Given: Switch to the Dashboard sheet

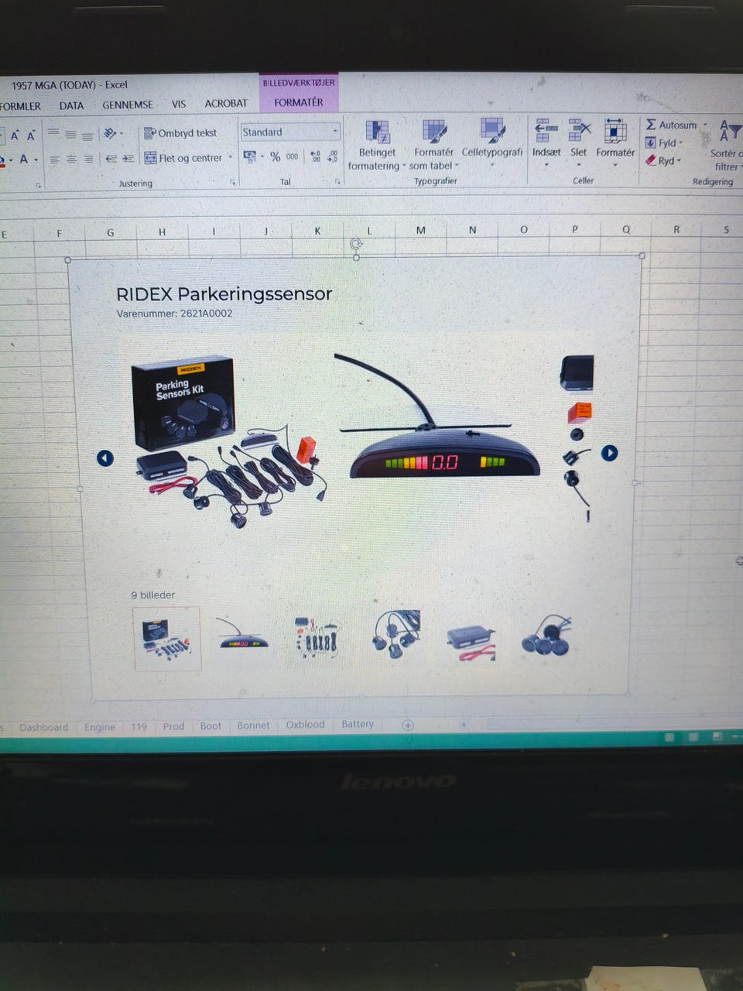Looking at the screenshot, I should (x=43, y=728).
